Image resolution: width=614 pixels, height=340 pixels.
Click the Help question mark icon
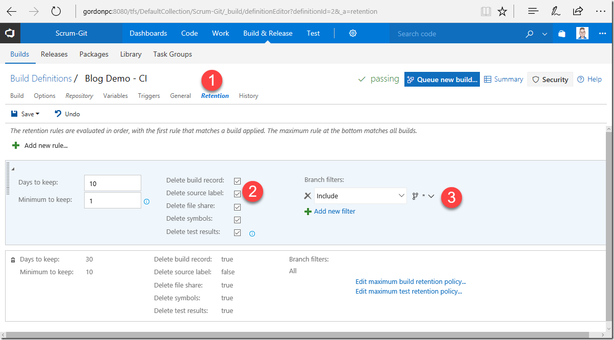point(580,79)
